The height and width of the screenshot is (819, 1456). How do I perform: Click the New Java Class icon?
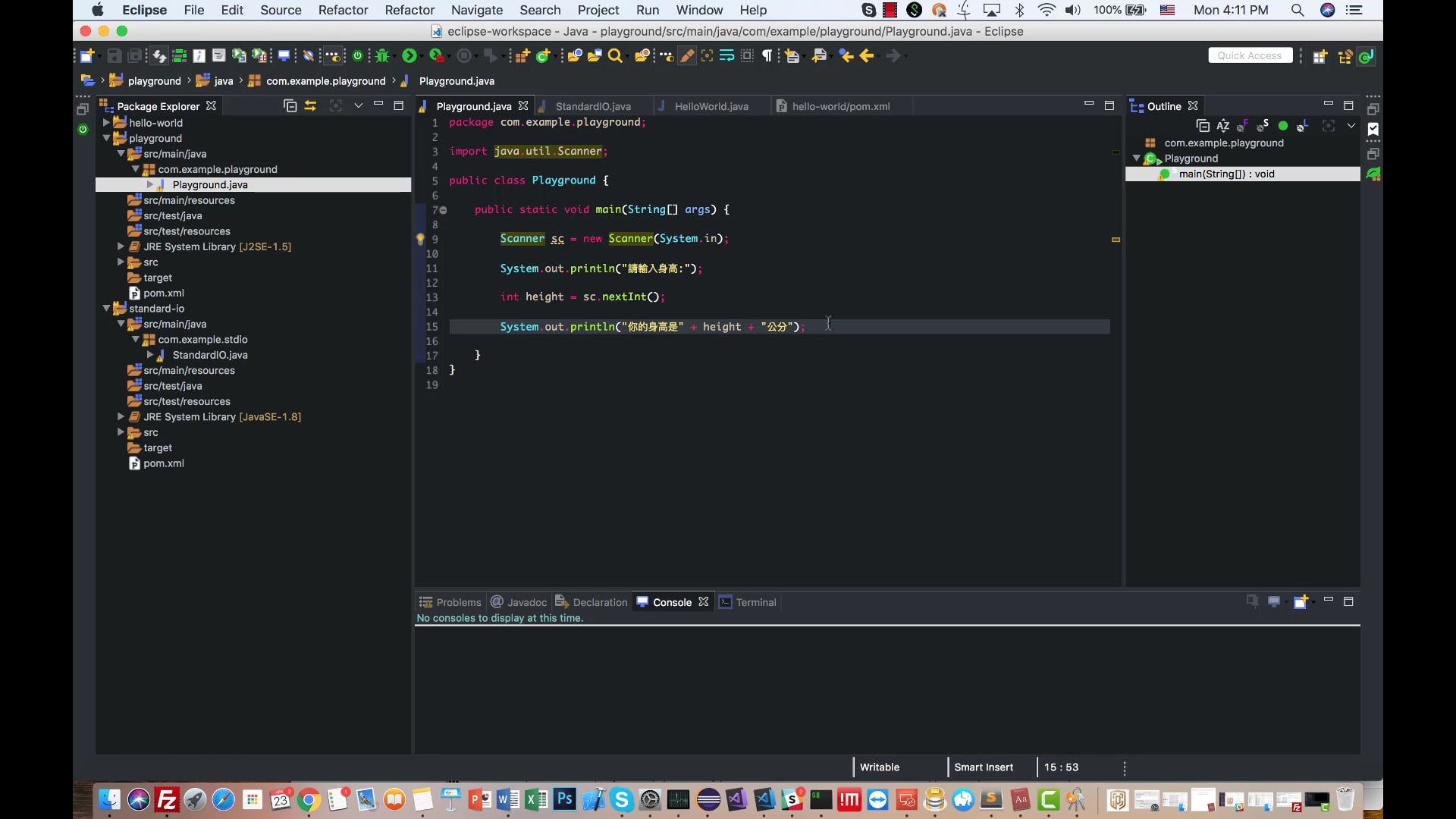click(543, 55)
